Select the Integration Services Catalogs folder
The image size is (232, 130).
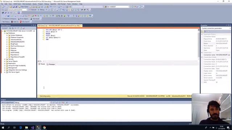click(x=18, y=70)
